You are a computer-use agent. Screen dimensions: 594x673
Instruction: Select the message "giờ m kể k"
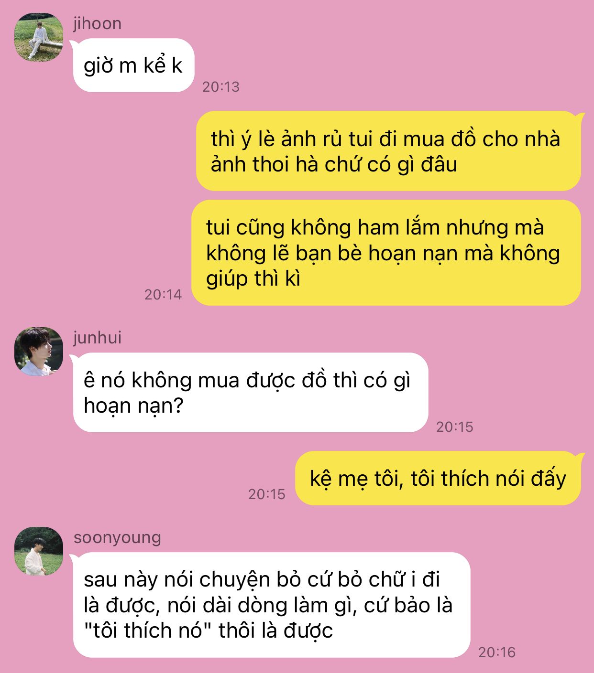pyautogui.click(x=133, y=65)
